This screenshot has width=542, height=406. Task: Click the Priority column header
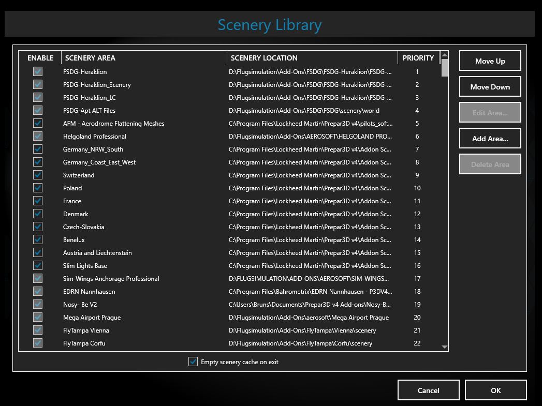tap(418, 58)
